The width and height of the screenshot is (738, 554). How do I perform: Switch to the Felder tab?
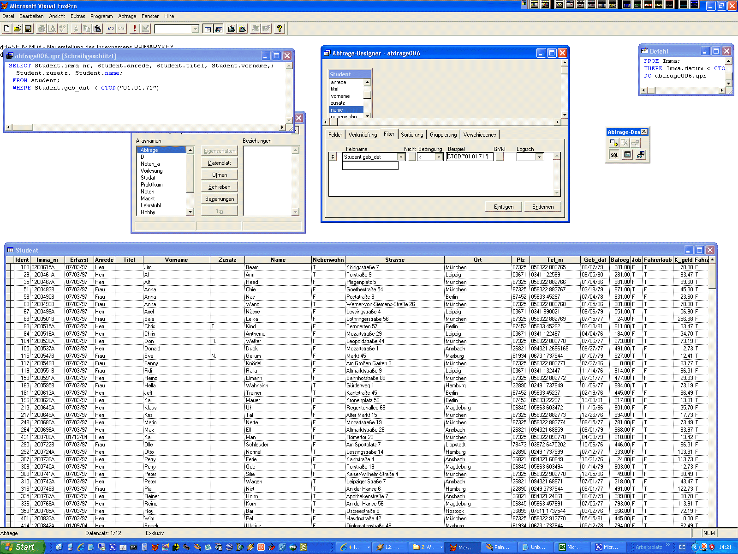pyautogui.click(x=335, y=135)
